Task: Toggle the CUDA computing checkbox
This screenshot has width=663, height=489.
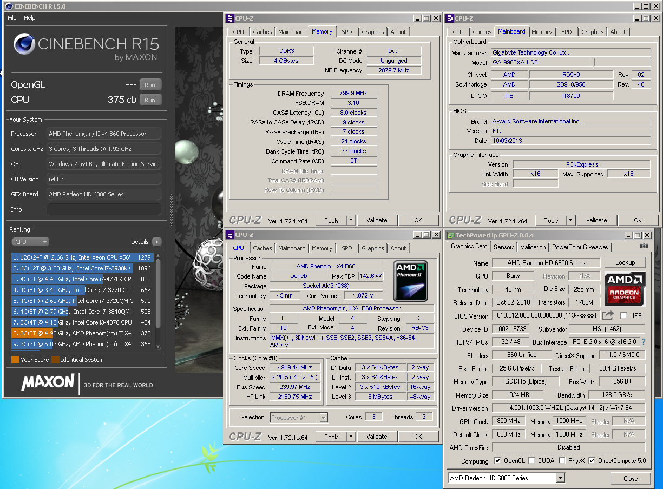Action: (532, 461)
